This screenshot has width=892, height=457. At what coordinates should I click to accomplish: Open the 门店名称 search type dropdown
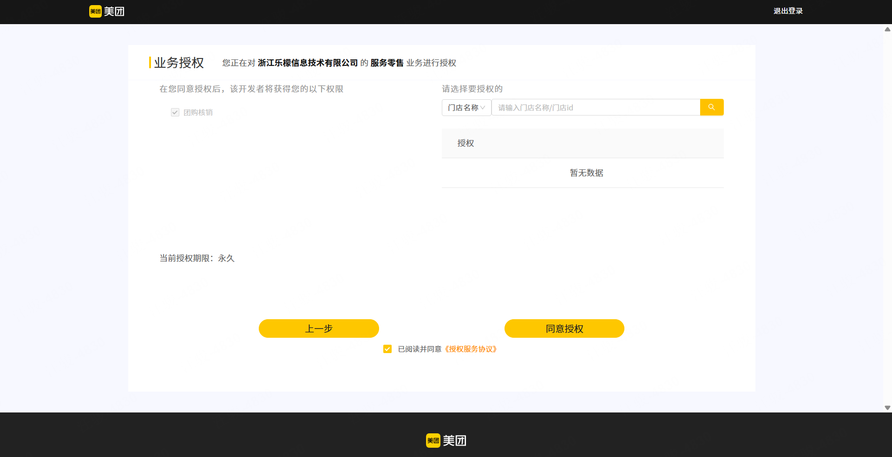(x=466, y=108)
